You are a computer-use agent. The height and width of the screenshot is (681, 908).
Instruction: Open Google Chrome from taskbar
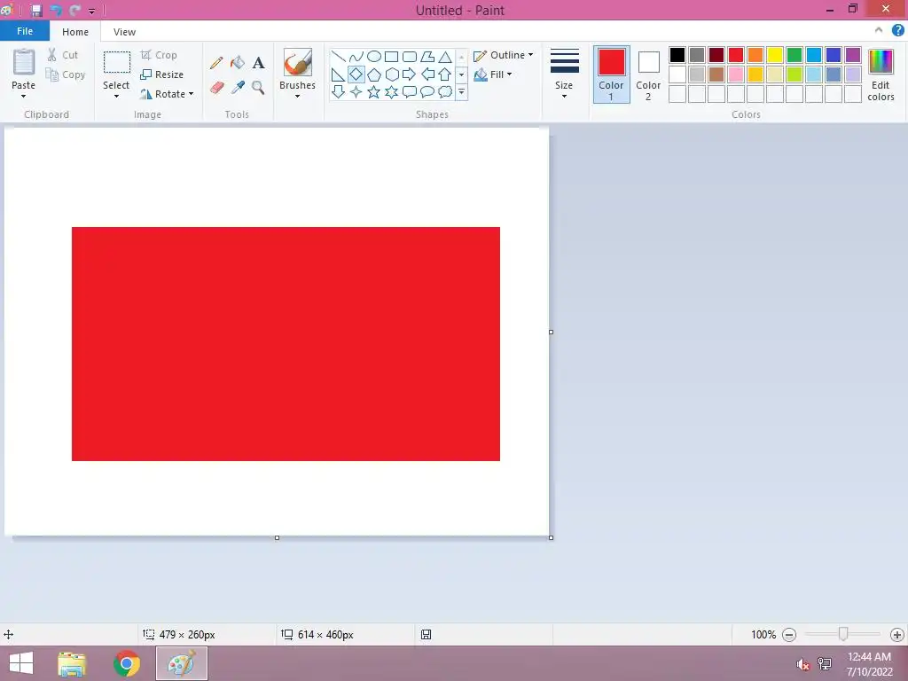127,663
